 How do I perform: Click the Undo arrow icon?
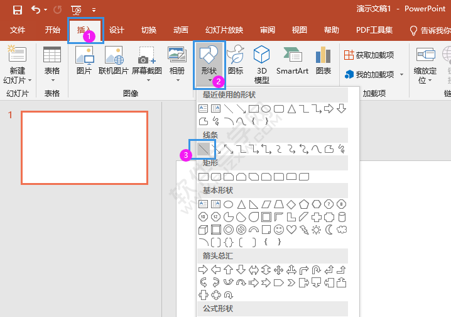[36, 9]
